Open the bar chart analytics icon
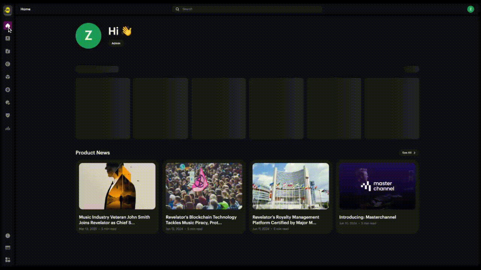The width and height of the screenshot is (481, 270). (x=8, y=128)
